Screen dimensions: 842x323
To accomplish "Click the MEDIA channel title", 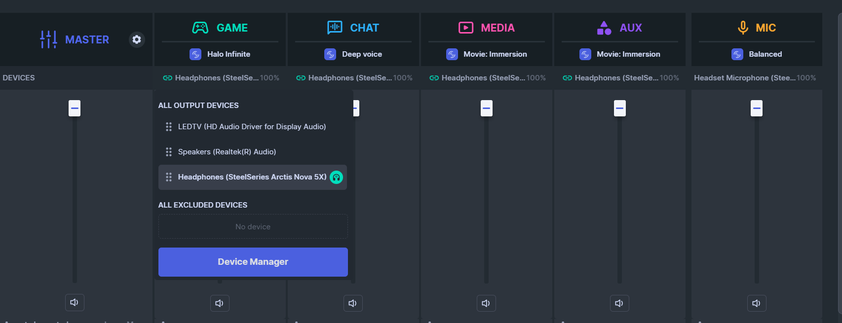I will pos(498,28).
